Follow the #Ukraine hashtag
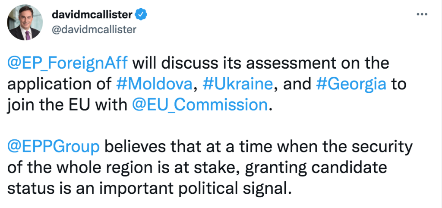Screen dimensions: 442x208 (x=238, y=84)
